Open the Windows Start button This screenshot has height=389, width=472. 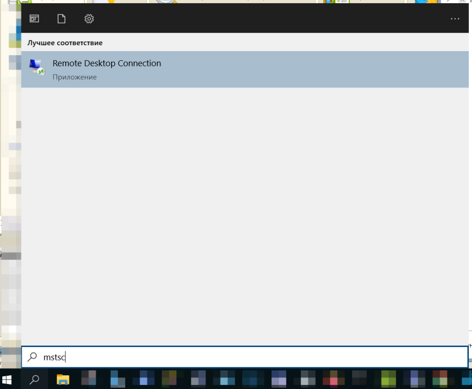click(6, 380)
